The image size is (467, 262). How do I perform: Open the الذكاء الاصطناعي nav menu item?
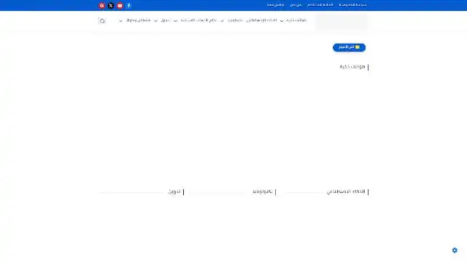(261, 20)
